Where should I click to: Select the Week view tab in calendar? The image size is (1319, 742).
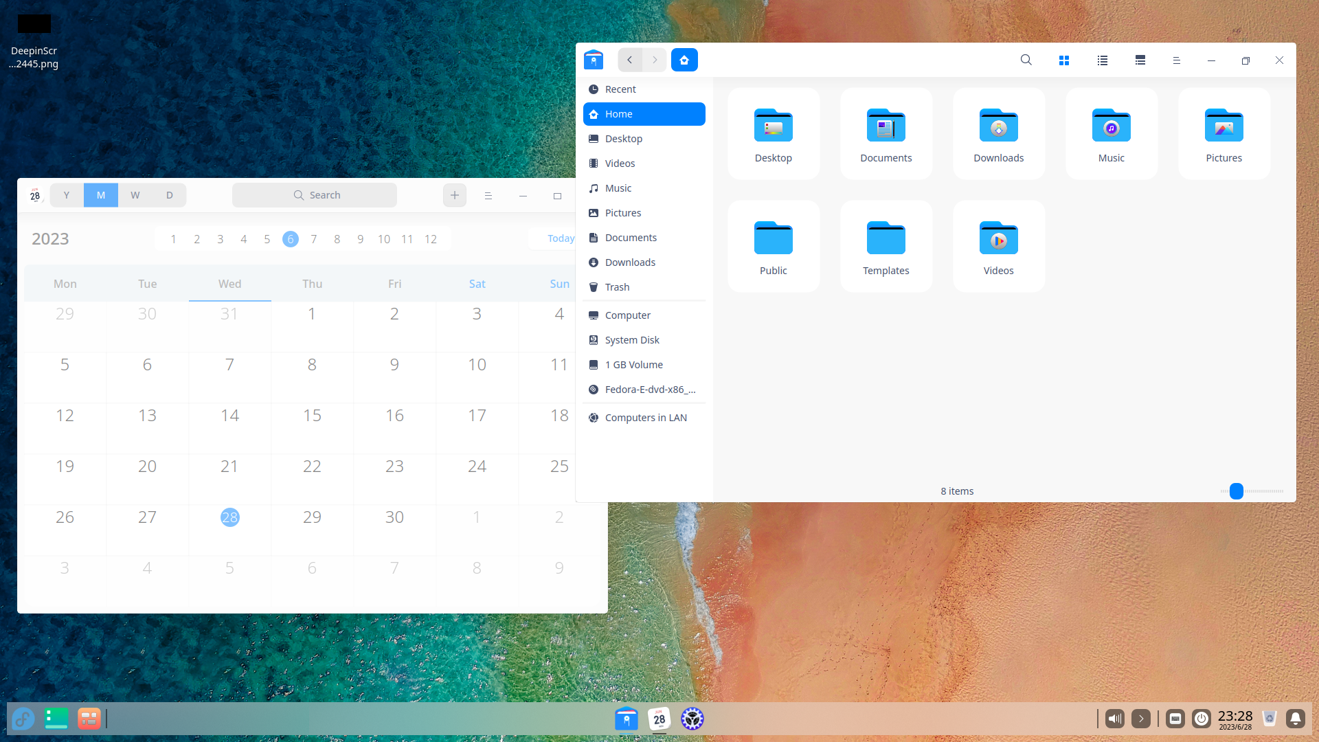point(135,195)
